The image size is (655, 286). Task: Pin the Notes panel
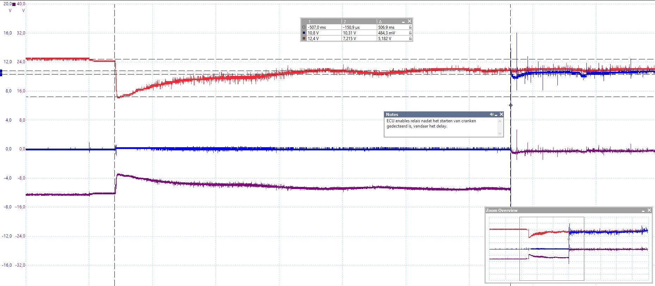pos(492,115)
